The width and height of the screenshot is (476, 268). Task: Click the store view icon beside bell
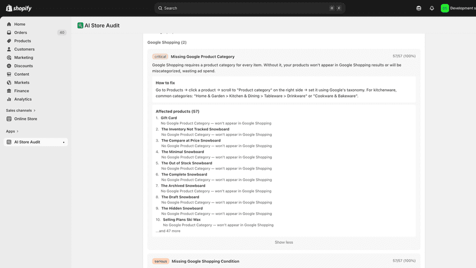point(419,8)
